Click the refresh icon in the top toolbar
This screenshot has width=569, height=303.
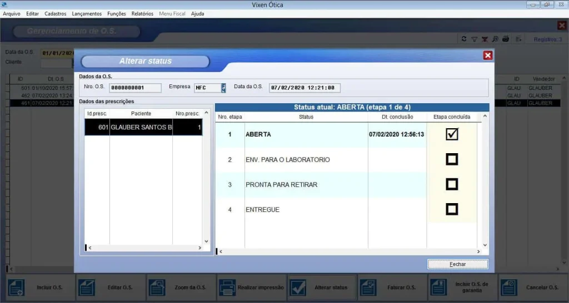(x=464, y=39)
